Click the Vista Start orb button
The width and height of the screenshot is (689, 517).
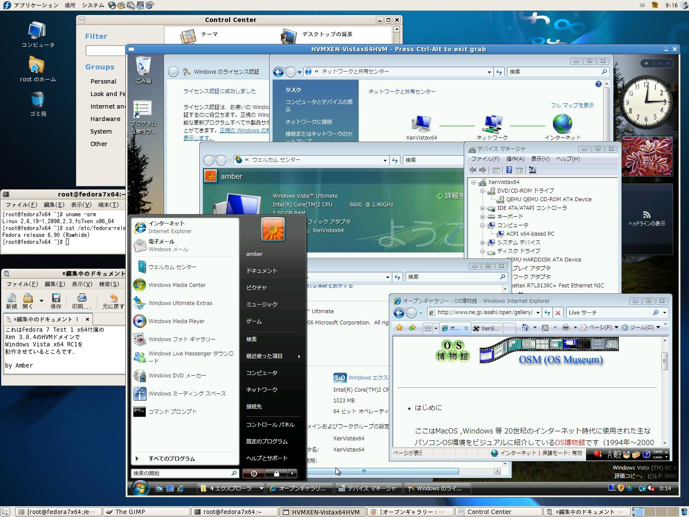tap(140, 488)
